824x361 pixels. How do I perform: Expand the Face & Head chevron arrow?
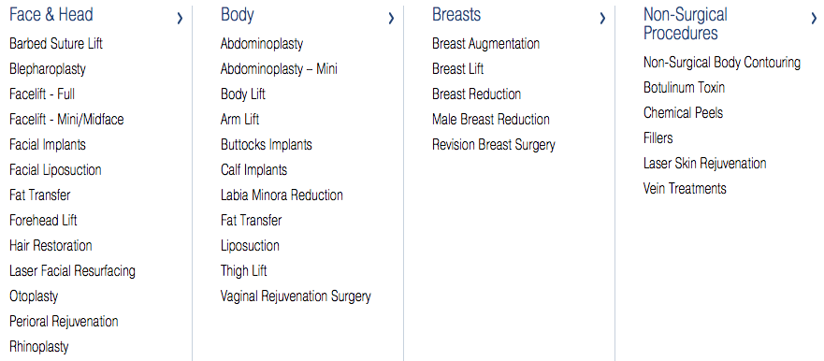click(x=181, y=19)
